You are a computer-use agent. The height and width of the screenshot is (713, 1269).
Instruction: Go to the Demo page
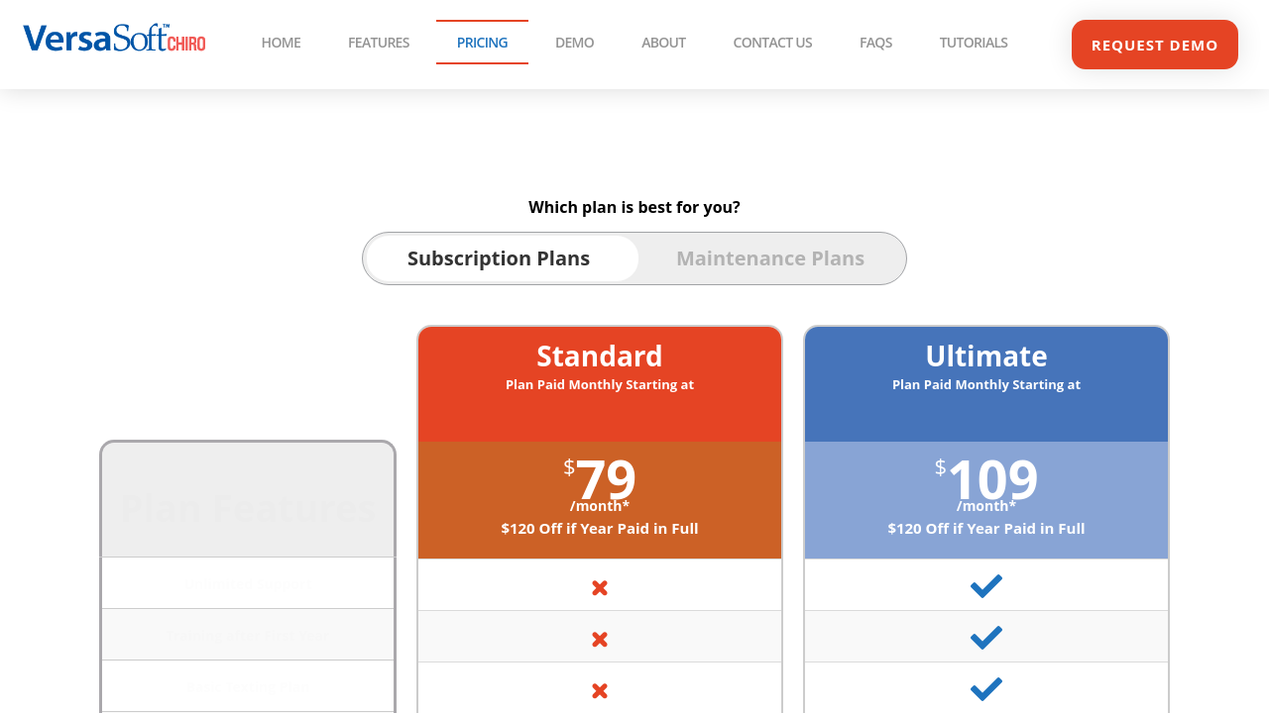tap(575, 43)
